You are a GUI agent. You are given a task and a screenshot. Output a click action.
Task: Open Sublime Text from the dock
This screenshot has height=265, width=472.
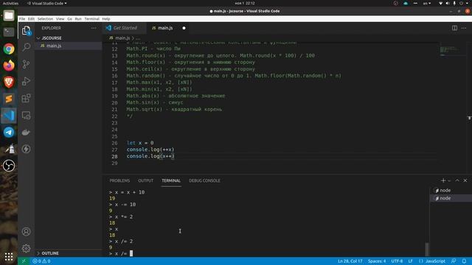9,99
